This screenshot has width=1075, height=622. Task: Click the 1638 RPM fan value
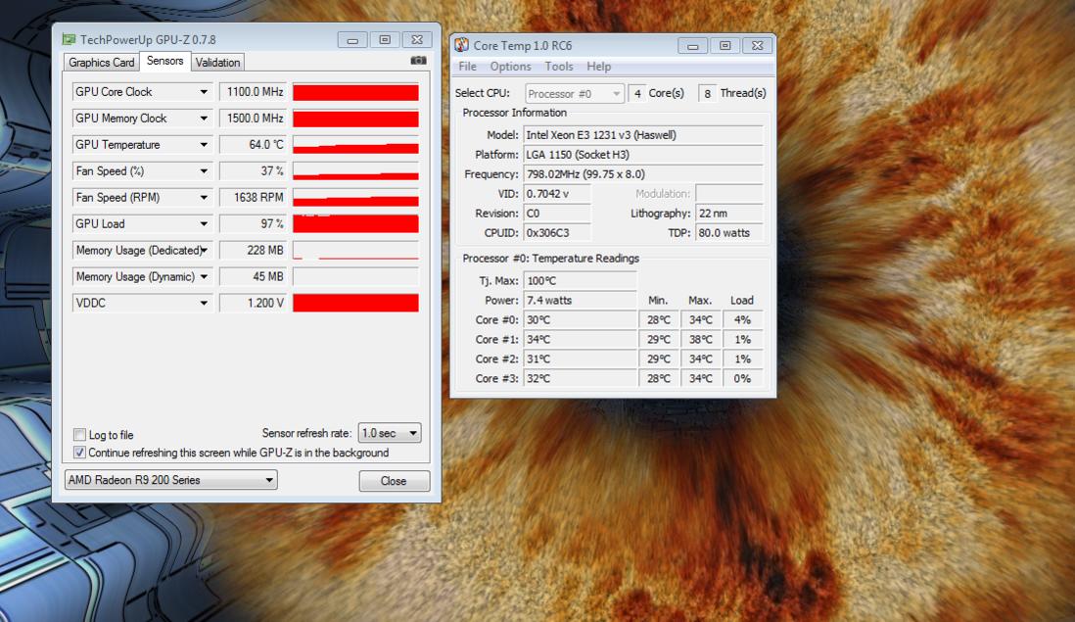click(253, 198)
